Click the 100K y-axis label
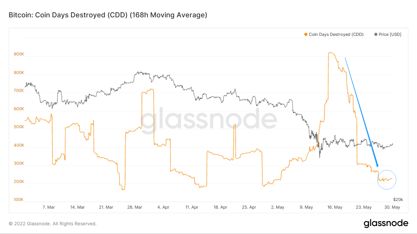The image size is (417, 234). point(18,200)
